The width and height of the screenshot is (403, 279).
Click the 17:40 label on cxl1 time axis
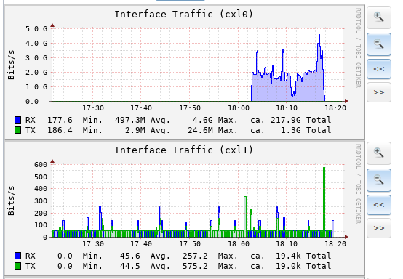point(141,244)
